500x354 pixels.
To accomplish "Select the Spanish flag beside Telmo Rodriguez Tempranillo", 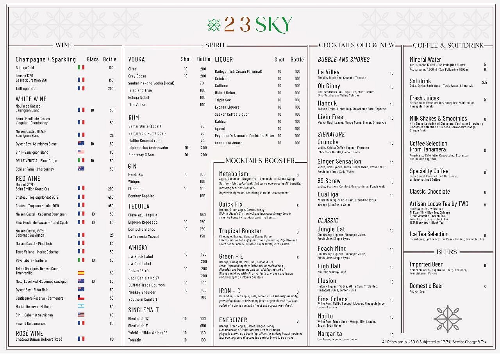I will pyautogui.click(x=81, y=273).
